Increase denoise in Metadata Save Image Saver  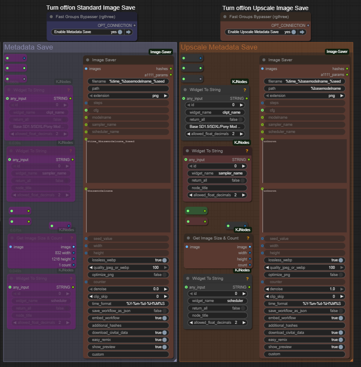click(x=166, y=289)
